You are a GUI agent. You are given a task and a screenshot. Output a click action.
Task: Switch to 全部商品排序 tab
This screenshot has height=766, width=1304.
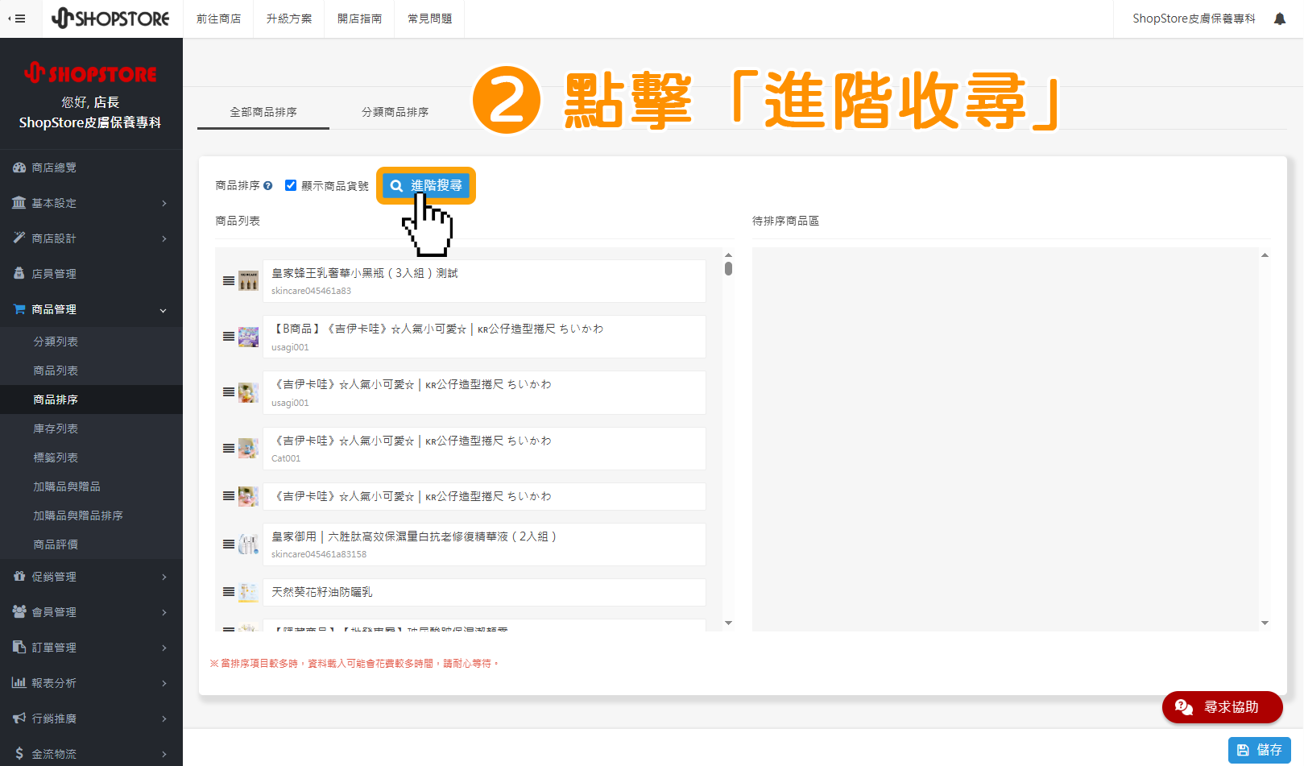tap(263, 112)
